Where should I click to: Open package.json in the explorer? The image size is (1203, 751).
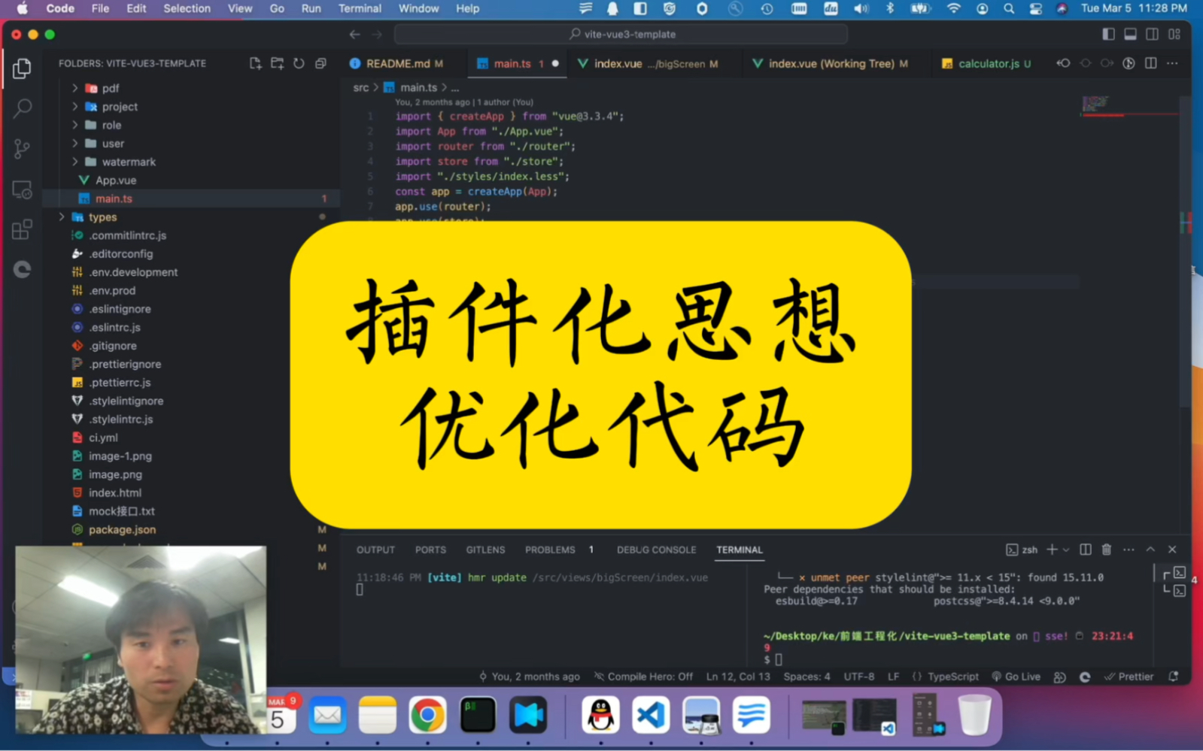[x=122, y=530]
